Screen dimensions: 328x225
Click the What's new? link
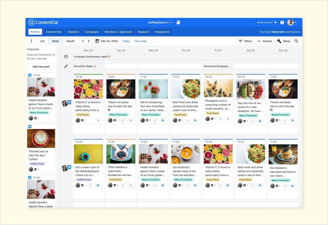tap(265, 22)
